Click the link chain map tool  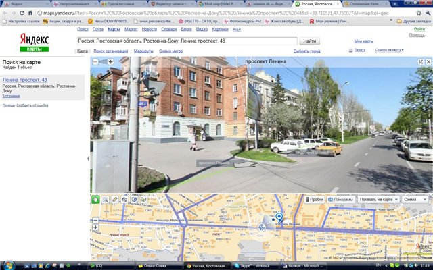pos(124,200)
